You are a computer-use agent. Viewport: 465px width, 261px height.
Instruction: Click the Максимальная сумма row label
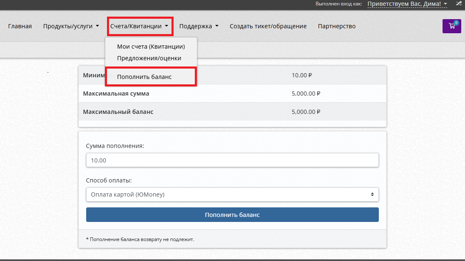coord(116,94)
